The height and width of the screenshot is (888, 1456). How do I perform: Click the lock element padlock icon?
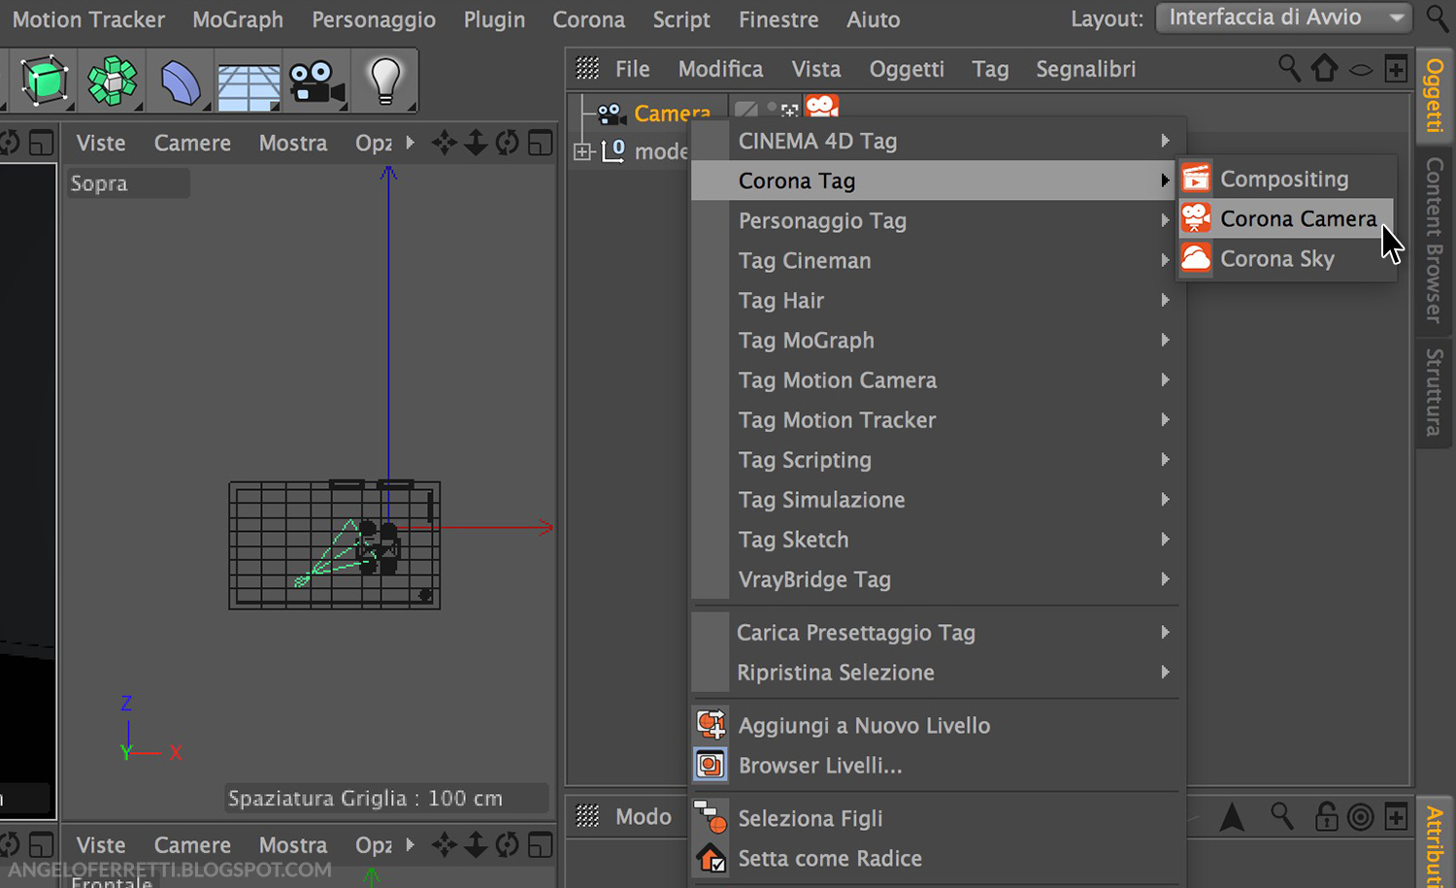(x=1326, y=816)
